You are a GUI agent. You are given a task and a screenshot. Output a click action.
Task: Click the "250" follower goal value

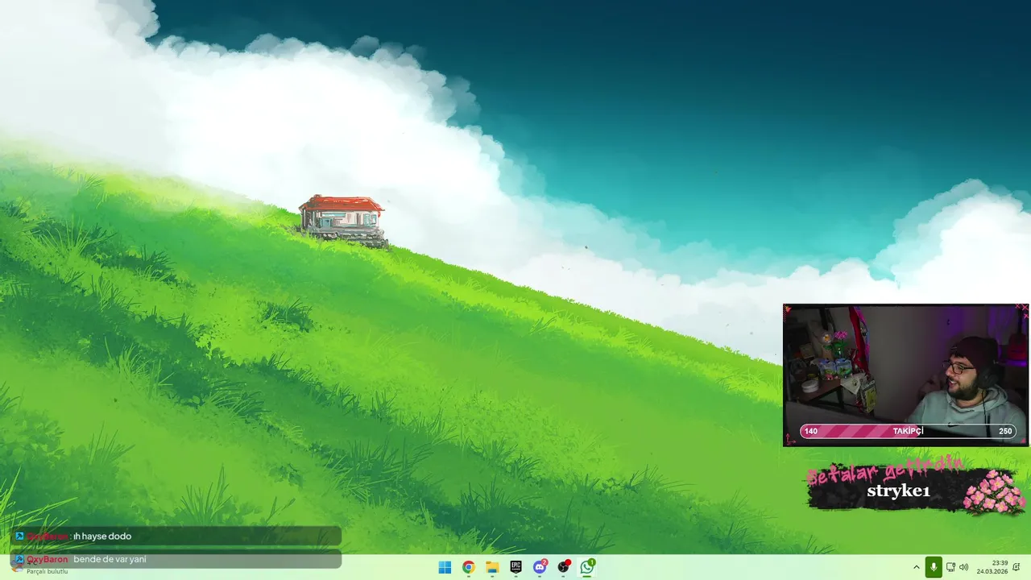(x=1005, y=431)
